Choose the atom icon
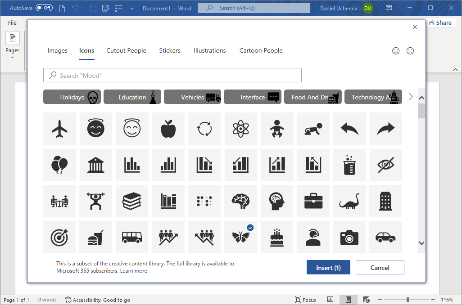Screen dimensions: 462x305 pyautogui.click(x=240, y=129)
